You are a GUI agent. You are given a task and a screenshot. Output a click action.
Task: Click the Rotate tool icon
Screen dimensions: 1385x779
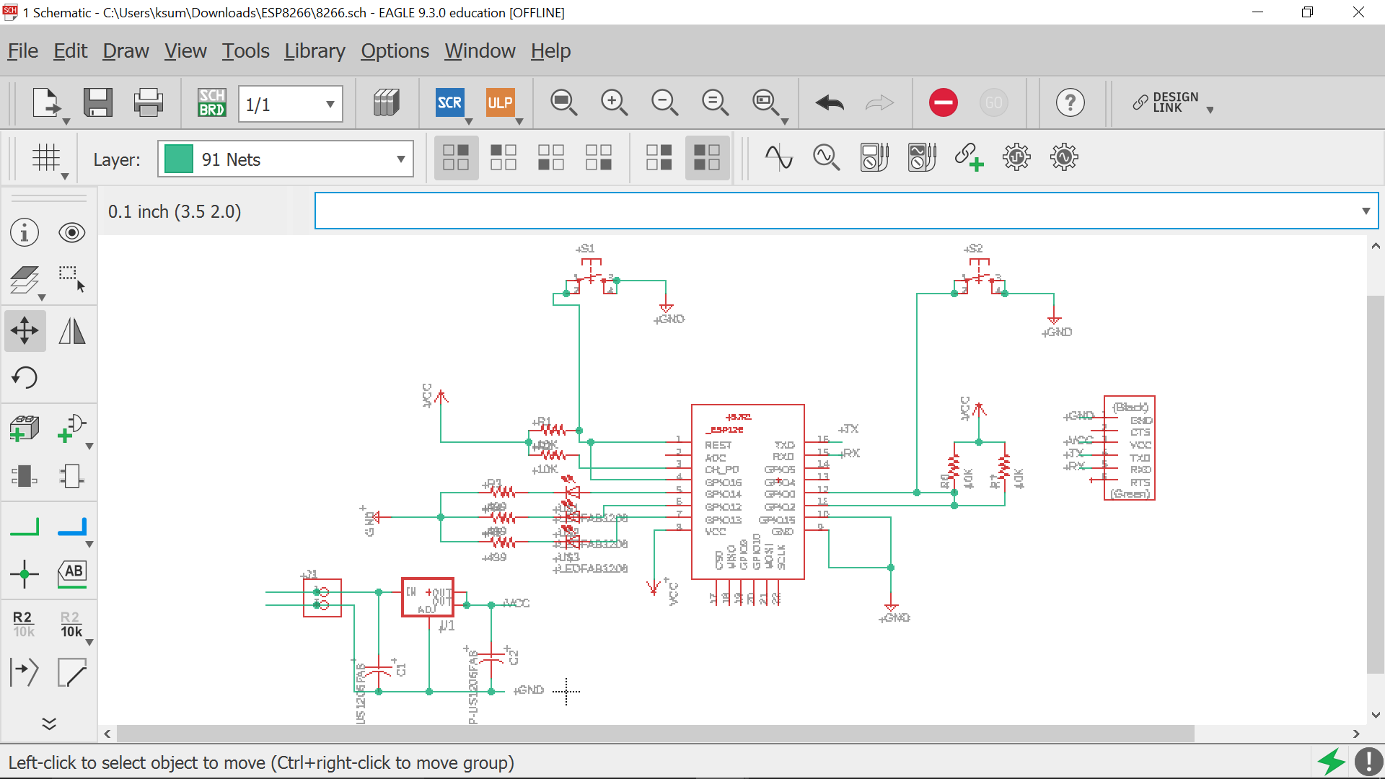pos(25,378)
